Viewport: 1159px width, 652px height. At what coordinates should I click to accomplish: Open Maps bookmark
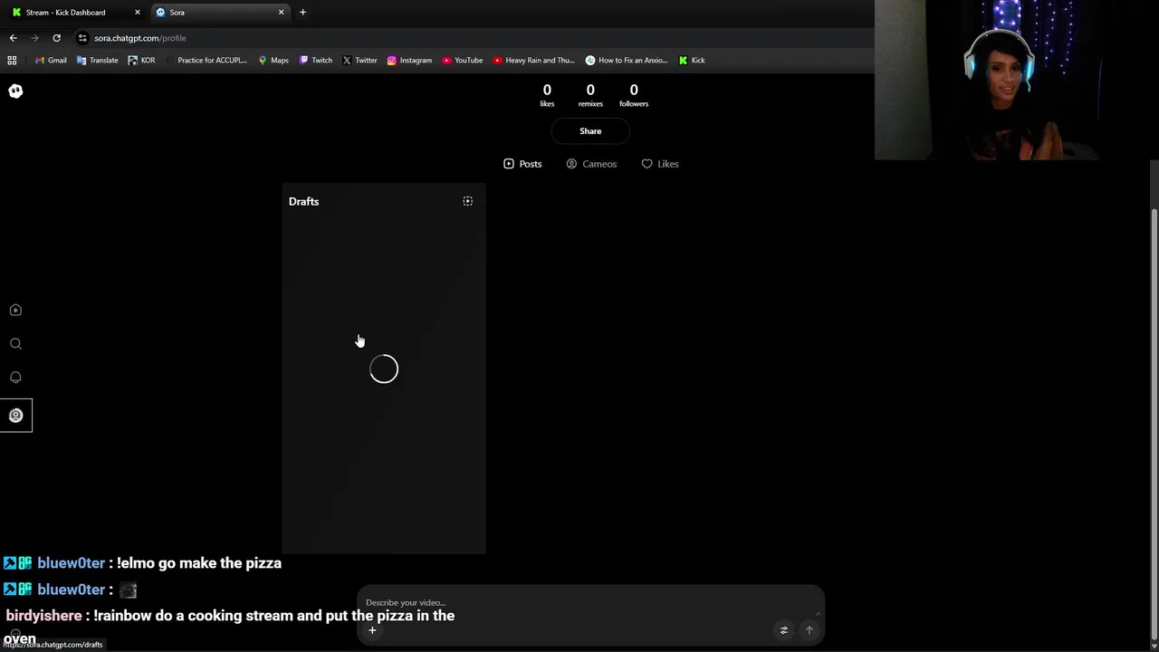273,61
